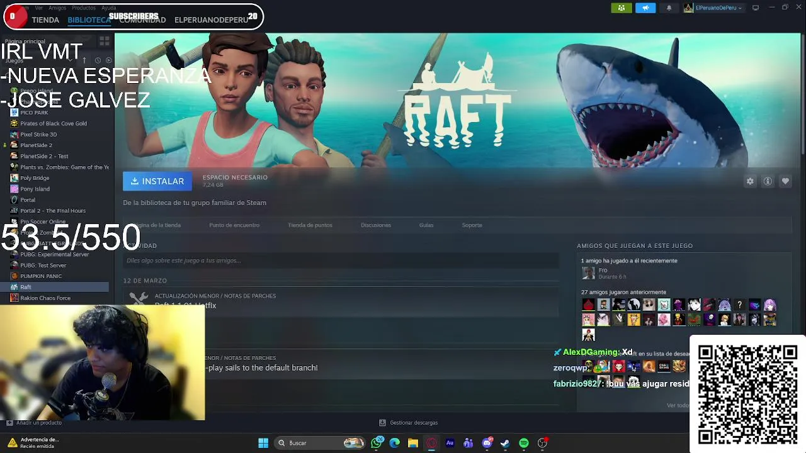Image resolution: width=806 pixels, height=453 pixels.
Task: Open the Productos menu
Action: (84, 8)
